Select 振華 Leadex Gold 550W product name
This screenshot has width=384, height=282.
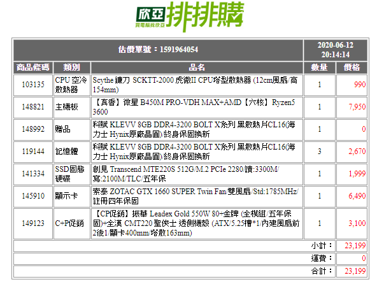pyautogui.click(x=196, y=223)
